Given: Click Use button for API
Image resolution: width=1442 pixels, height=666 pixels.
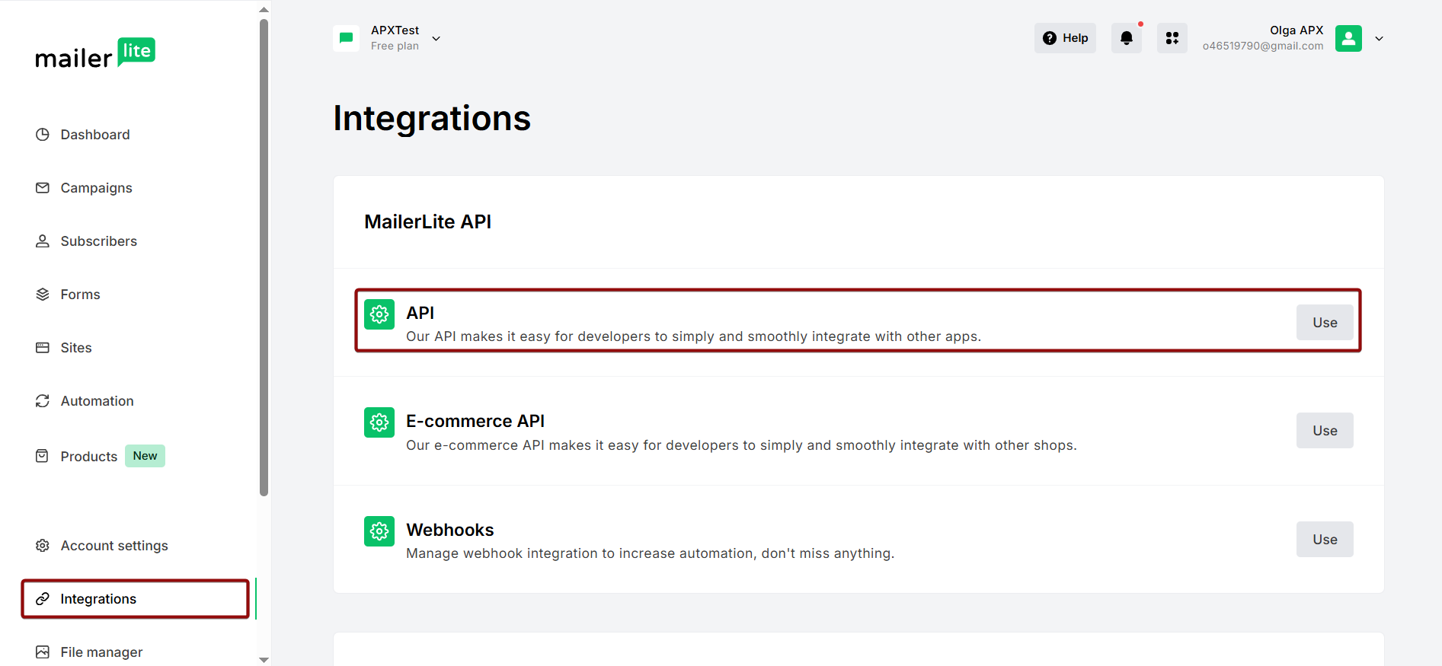Looking at the screenshot, I should (1325, 323).
